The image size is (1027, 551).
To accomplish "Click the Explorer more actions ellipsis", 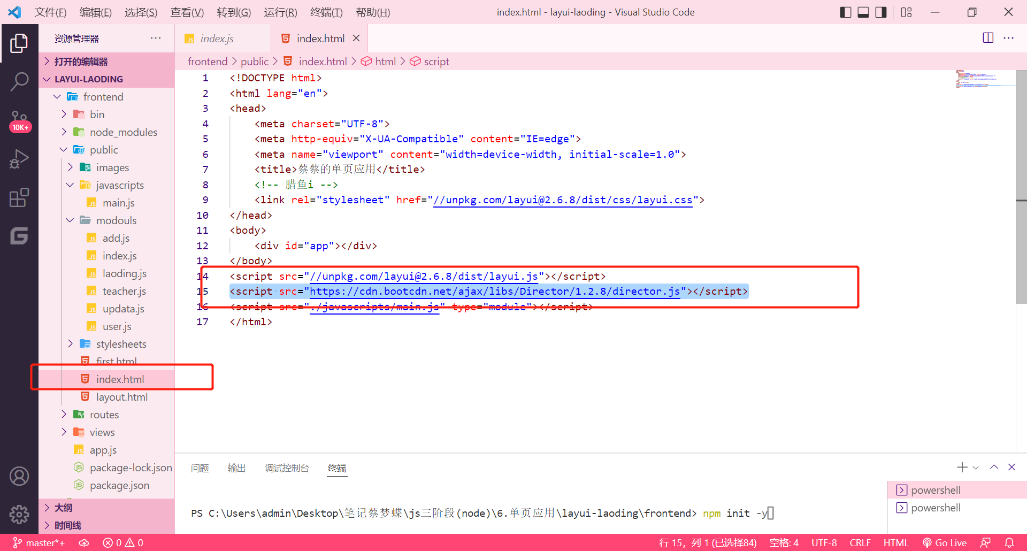I will click(156, 38).
